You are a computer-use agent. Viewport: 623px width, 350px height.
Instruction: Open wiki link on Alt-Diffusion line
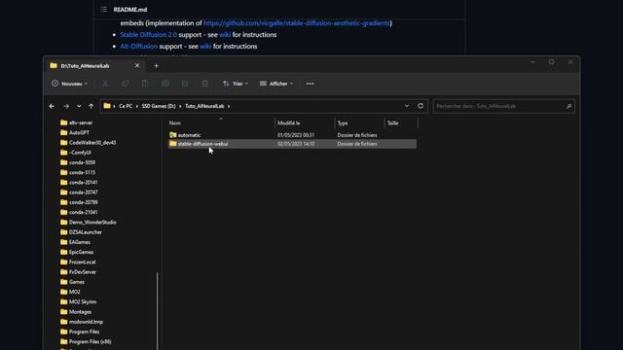(x=205, y=47)
